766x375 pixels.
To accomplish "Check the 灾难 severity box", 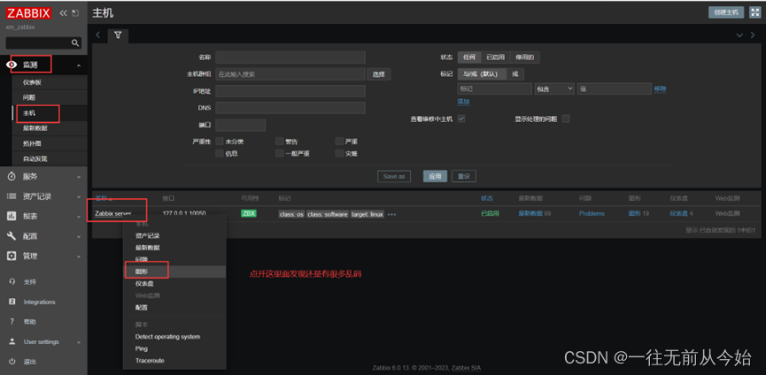I will point(339,154).
